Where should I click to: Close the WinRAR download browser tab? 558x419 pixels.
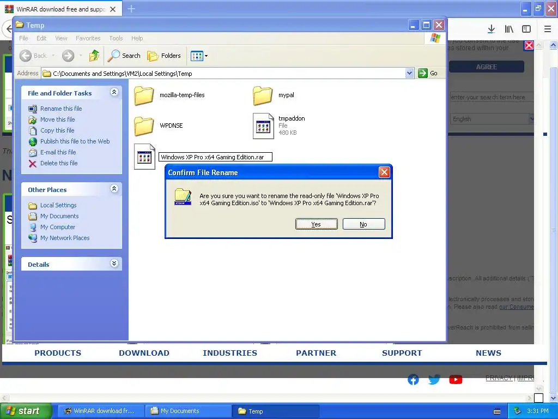point(113,9)
